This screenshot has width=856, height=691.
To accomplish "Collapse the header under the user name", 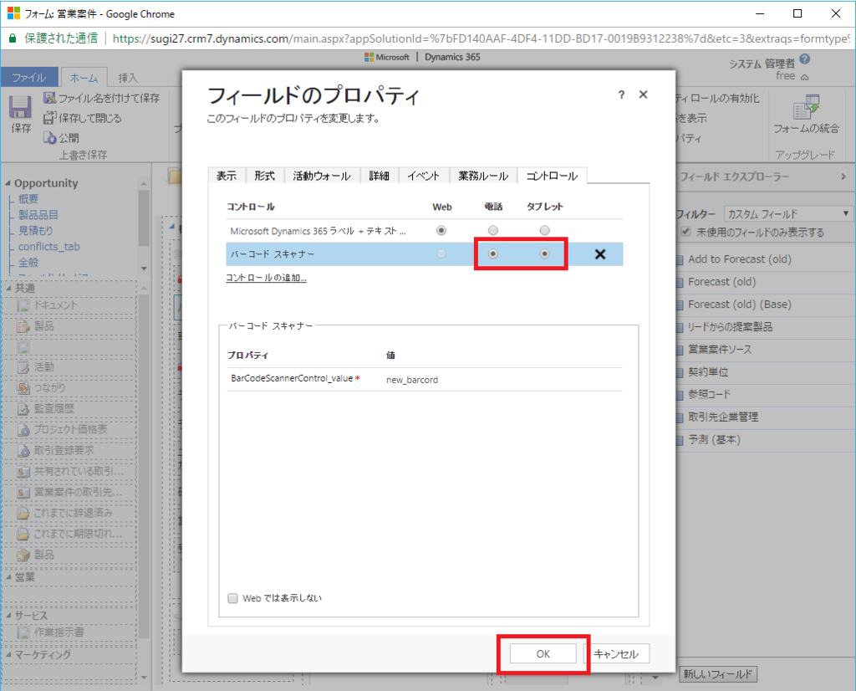I will tap(805, 78).
